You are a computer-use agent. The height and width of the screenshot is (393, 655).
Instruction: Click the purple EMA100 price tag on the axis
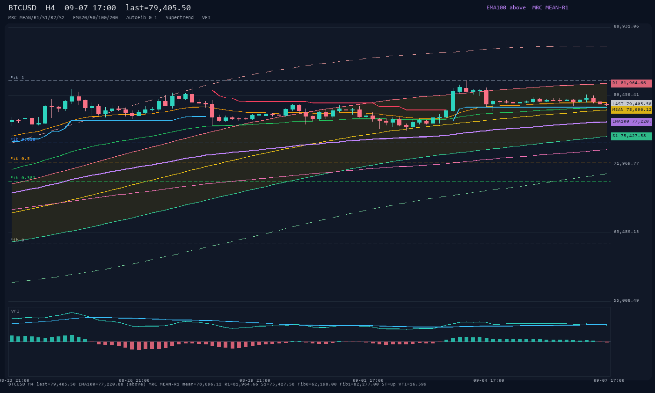pyautogui.click(x=631, y=122)
